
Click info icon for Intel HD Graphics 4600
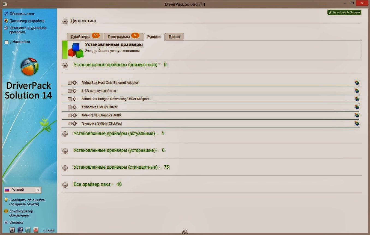(357, 115)
